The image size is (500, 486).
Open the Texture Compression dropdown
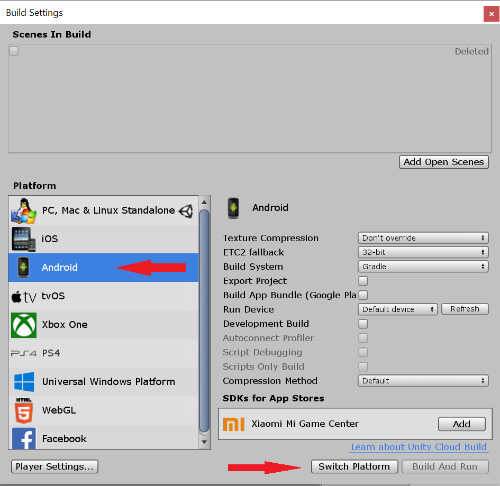pos(423,237)
